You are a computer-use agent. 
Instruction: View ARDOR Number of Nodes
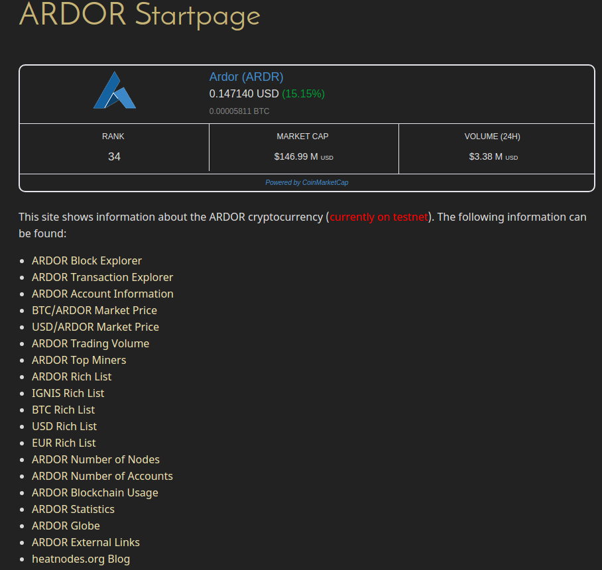tap(95, 459)
